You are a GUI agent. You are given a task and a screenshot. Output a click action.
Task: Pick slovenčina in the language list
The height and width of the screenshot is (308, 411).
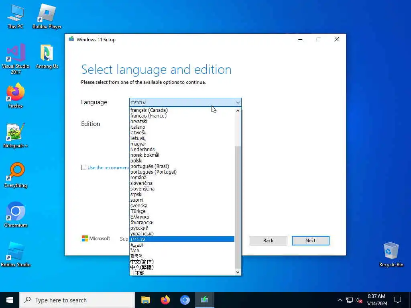182,183
